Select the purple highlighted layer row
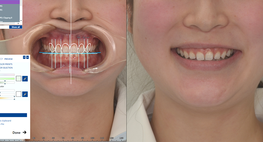 pos(10,2)
